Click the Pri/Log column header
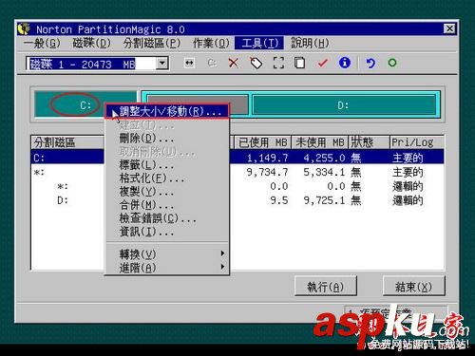 click(417, 142)
